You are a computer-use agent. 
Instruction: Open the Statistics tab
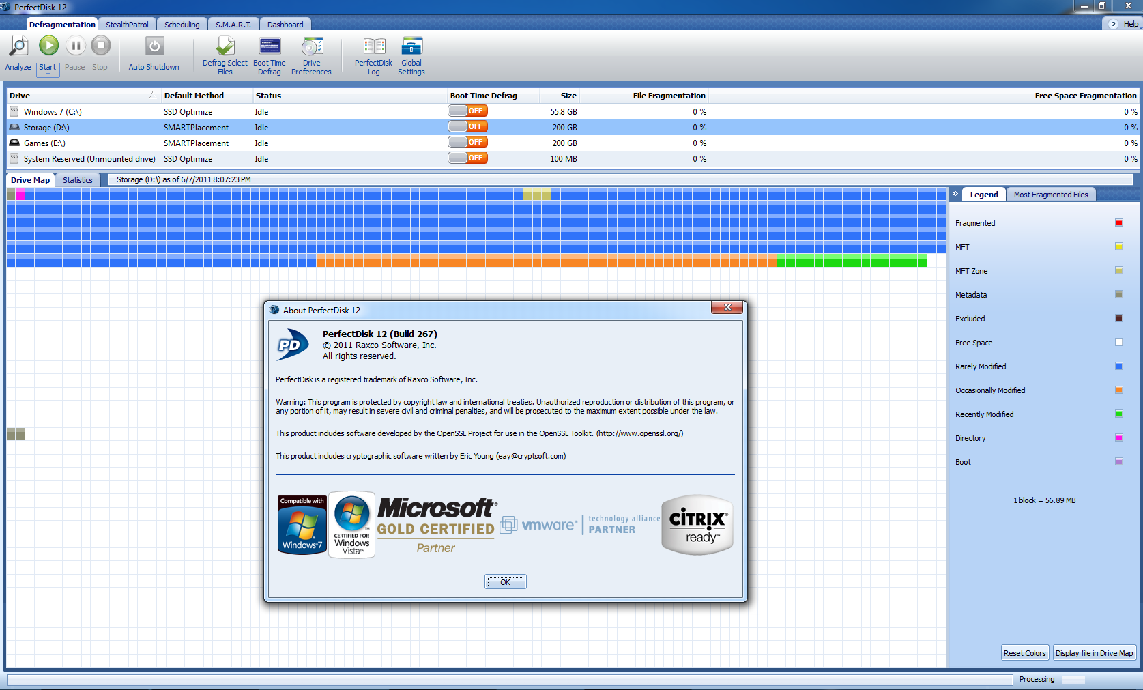pos(78,180)
